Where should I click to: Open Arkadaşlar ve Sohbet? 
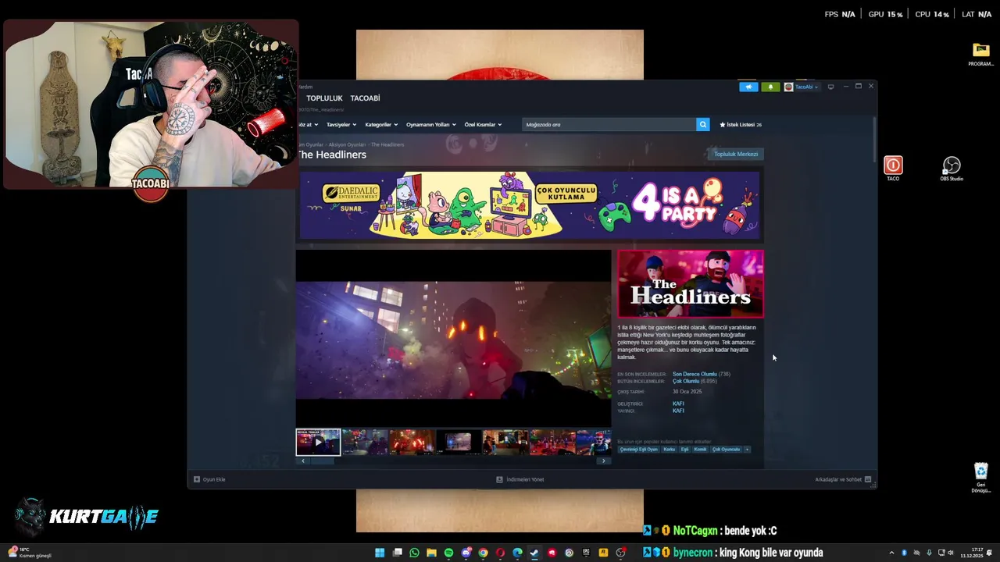[x=843, y=479]
